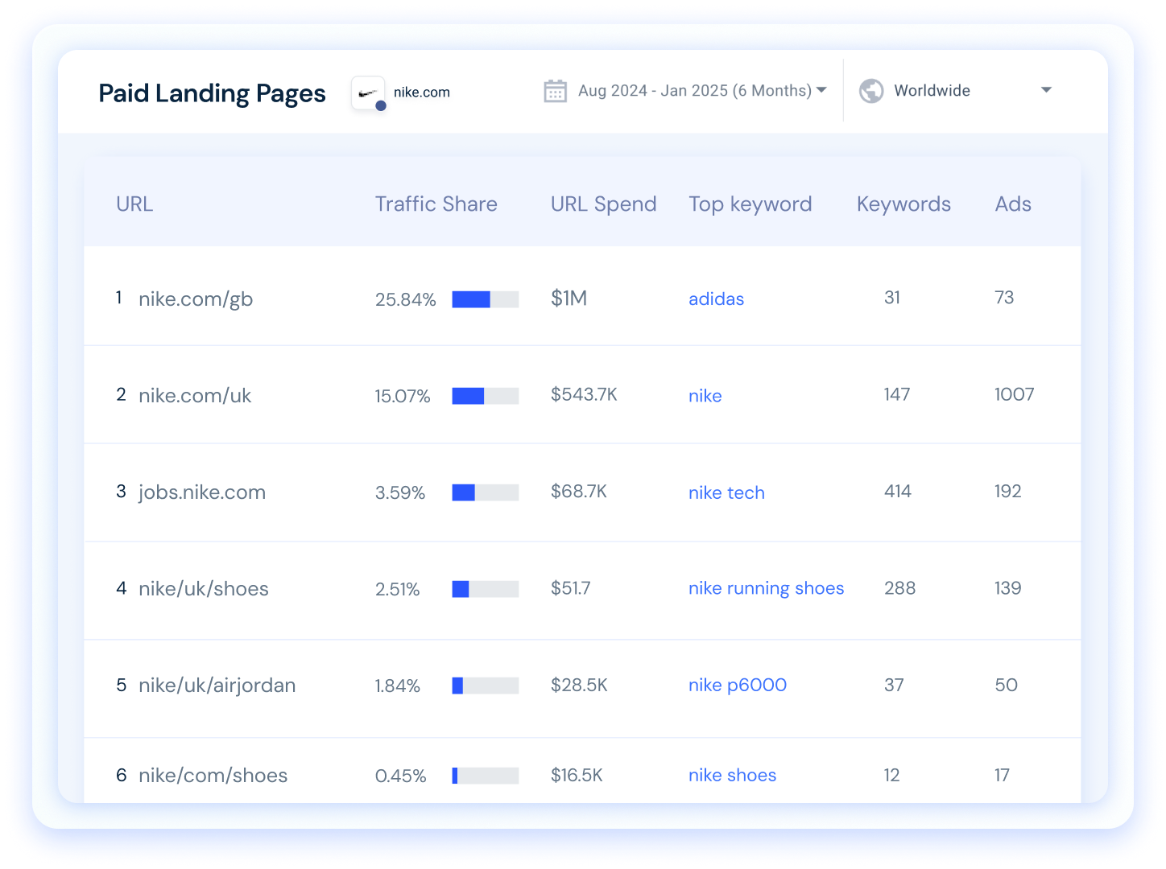Click the 73 ads count
The width and height of the screenshot is (1166, 869).
(x=1004, y=298)
